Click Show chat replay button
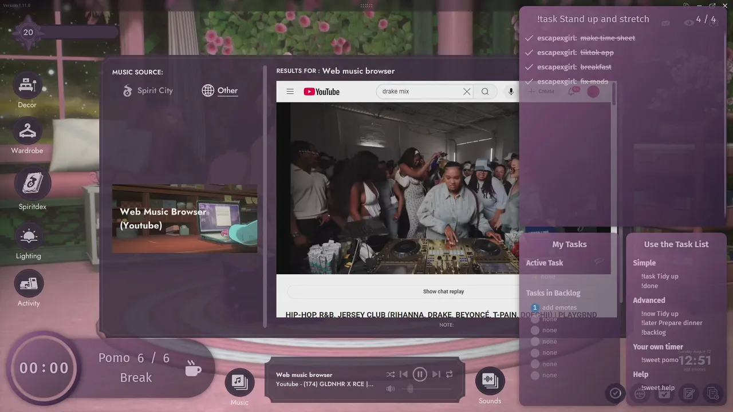 (443, 291)
